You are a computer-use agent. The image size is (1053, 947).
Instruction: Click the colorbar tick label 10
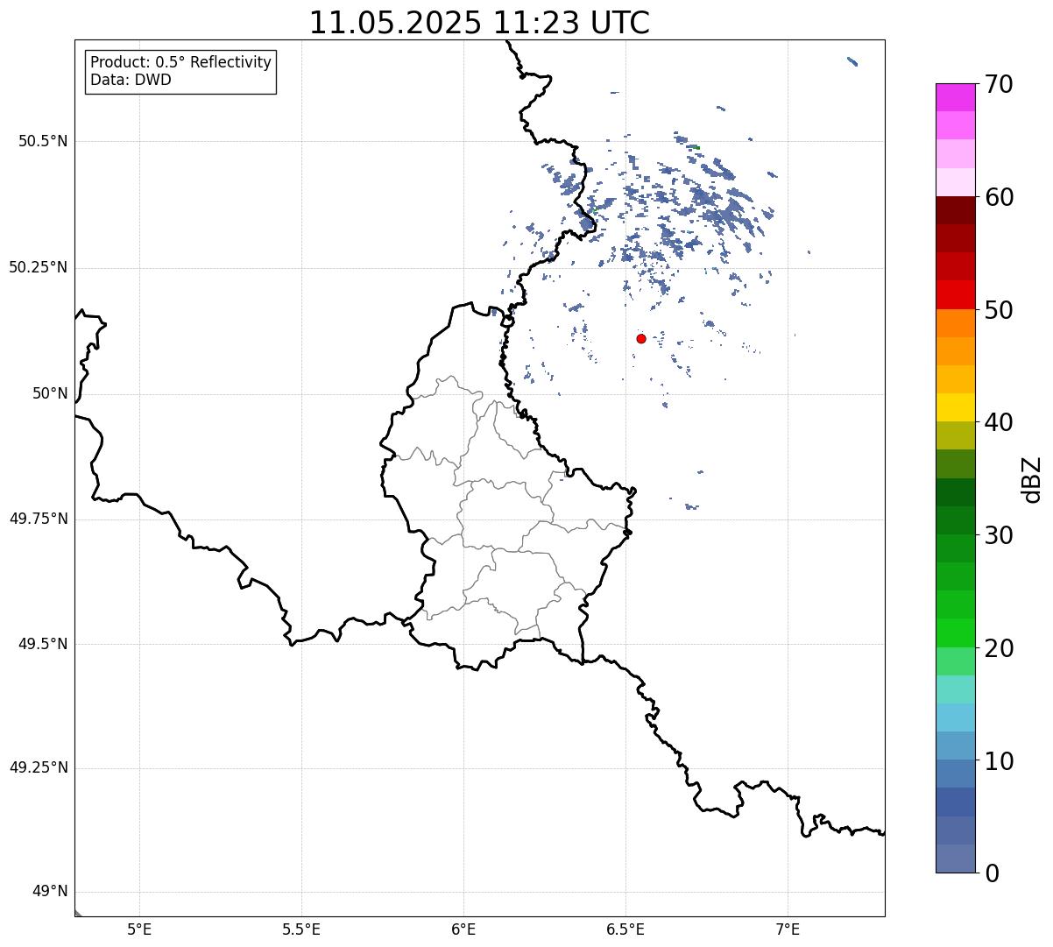pos(999,760)
